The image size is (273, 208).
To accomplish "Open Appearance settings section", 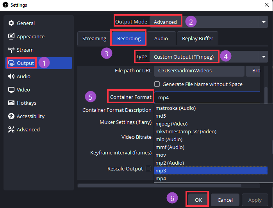I will pos(39,36).
